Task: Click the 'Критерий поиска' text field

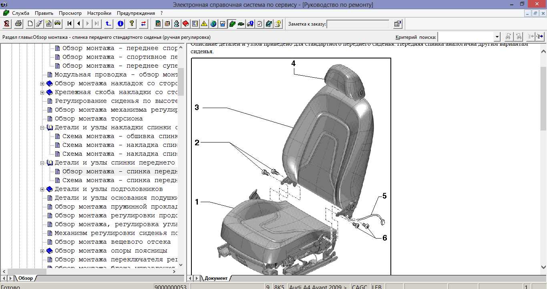Action: pos(466,37)
